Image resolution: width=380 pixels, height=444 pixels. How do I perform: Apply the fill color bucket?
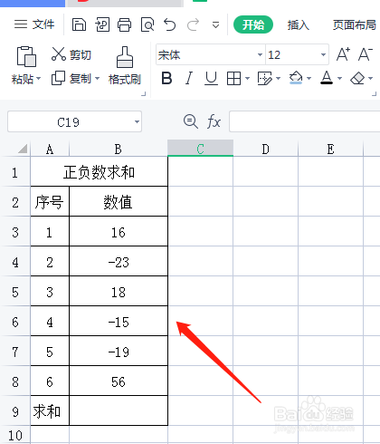point(296,78)
